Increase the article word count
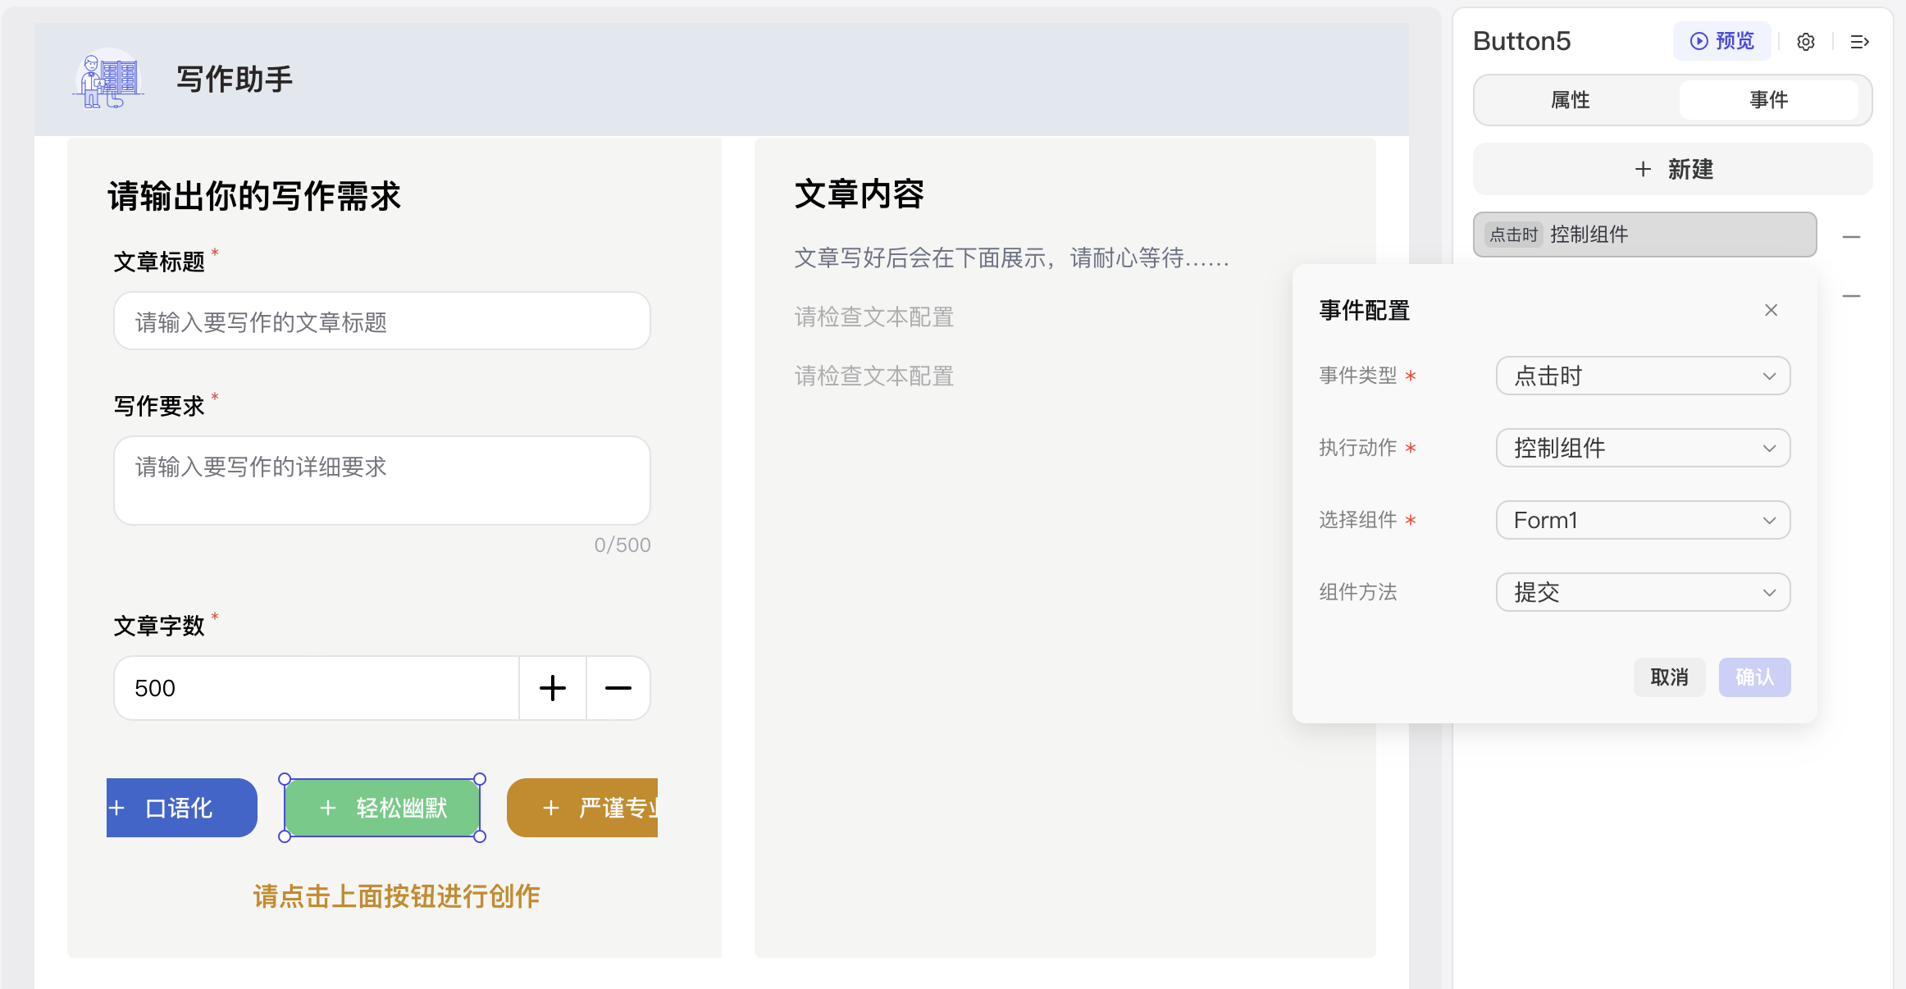This screenshot has height=989, width=1906. click(x=553, y=688)
